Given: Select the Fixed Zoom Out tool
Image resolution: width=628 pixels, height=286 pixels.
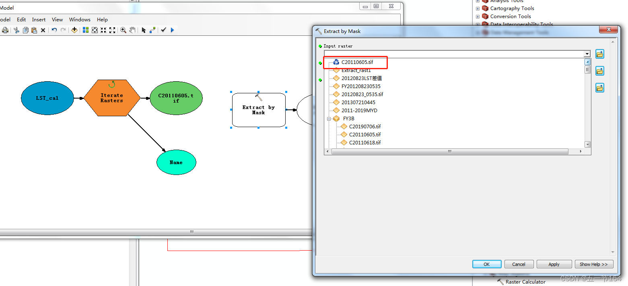Looking at the screenshot, I should tap(112, 30).
